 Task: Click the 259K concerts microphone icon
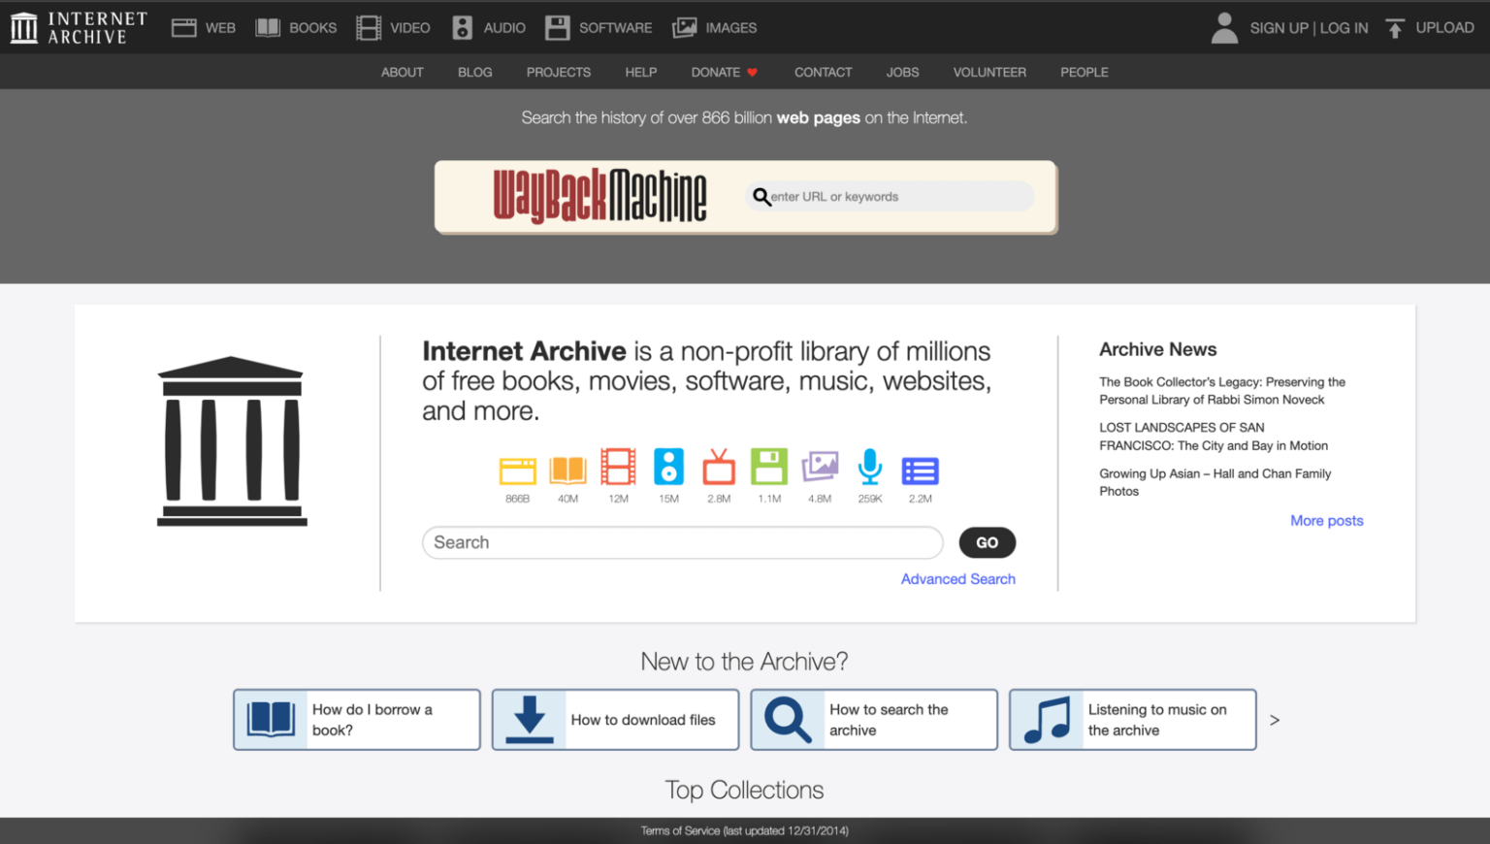[x=869, y=470]
